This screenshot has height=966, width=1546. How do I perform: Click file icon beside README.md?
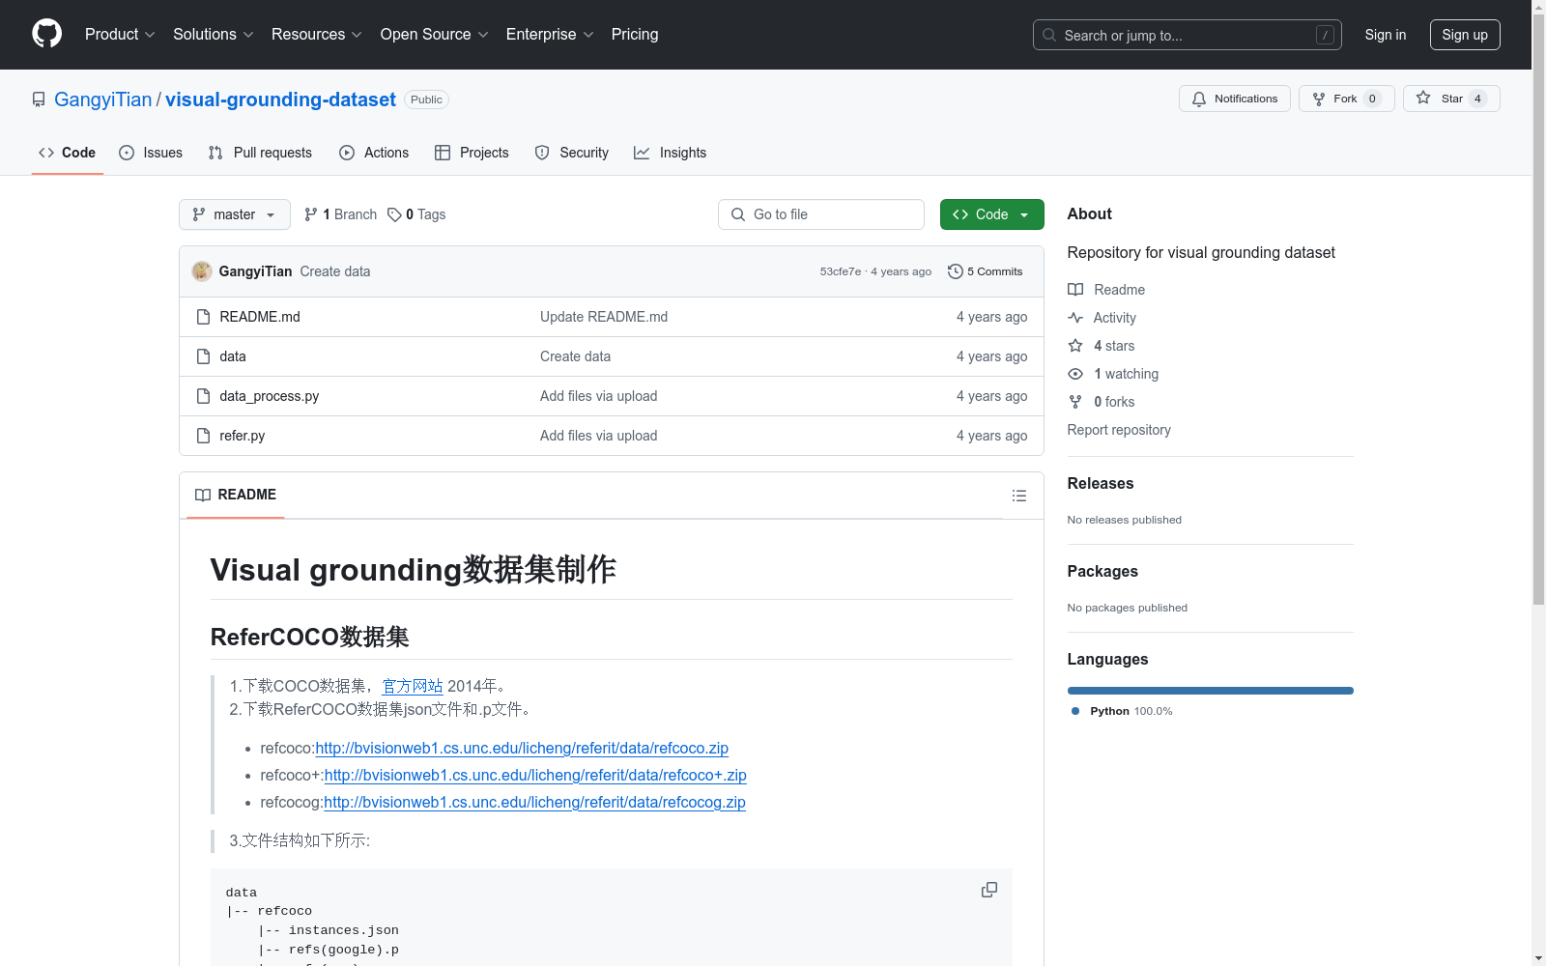203,317
